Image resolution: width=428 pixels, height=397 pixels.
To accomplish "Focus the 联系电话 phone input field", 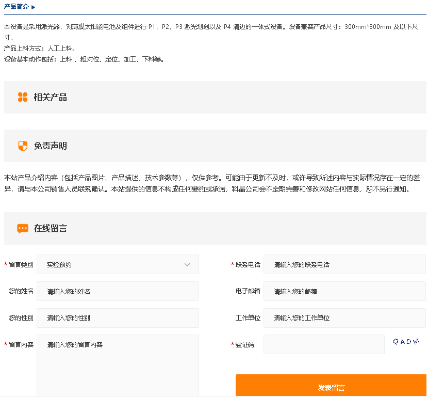I will point(344,264).
